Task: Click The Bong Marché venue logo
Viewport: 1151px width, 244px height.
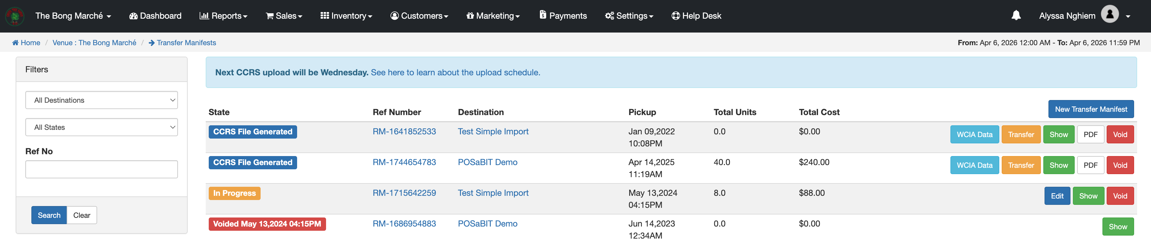Action: (x=15, y=16)
